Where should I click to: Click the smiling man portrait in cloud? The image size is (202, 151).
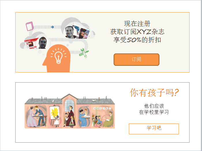coord(70,32)
